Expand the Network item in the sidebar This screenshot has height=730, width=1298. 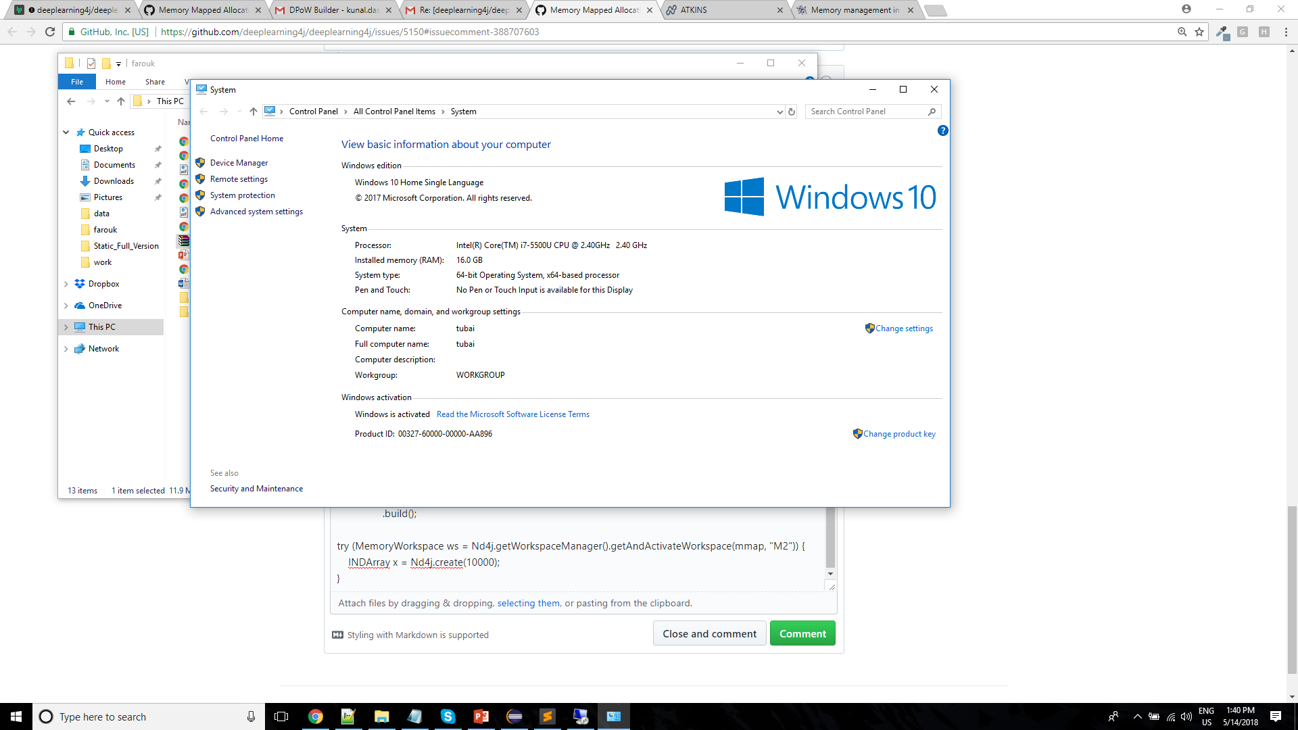[x=66, y=348]
